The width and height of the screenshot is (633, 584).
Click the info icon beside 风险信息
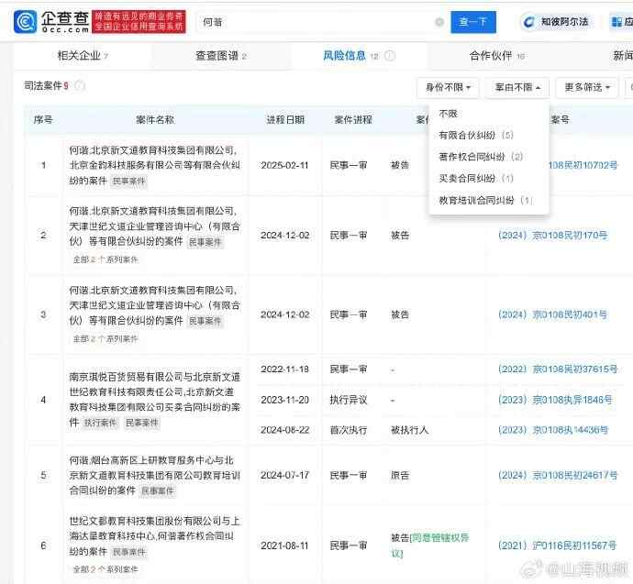pyautogui.click(x=390, y=56)
